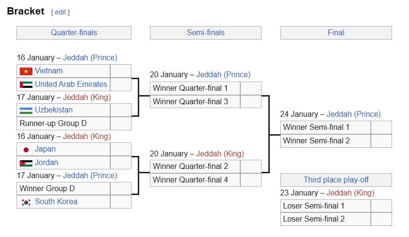This screenshot has height=237, width=409.
Task: Click the Japan team link
Action: [x=45, y=150]
